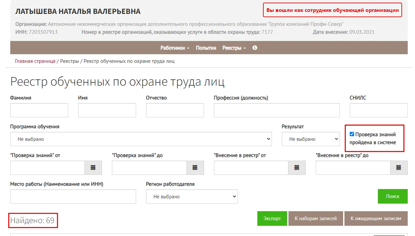Expand the Программа обучения dropdown

point(141,139)
